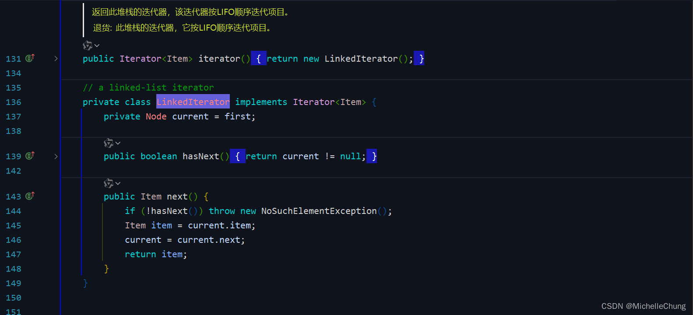The width and height of the screenshot is (693, 315).
Task: Click the 'boolean' keyword on line 139
Action: pyautogui.click(x=159, y=156)
